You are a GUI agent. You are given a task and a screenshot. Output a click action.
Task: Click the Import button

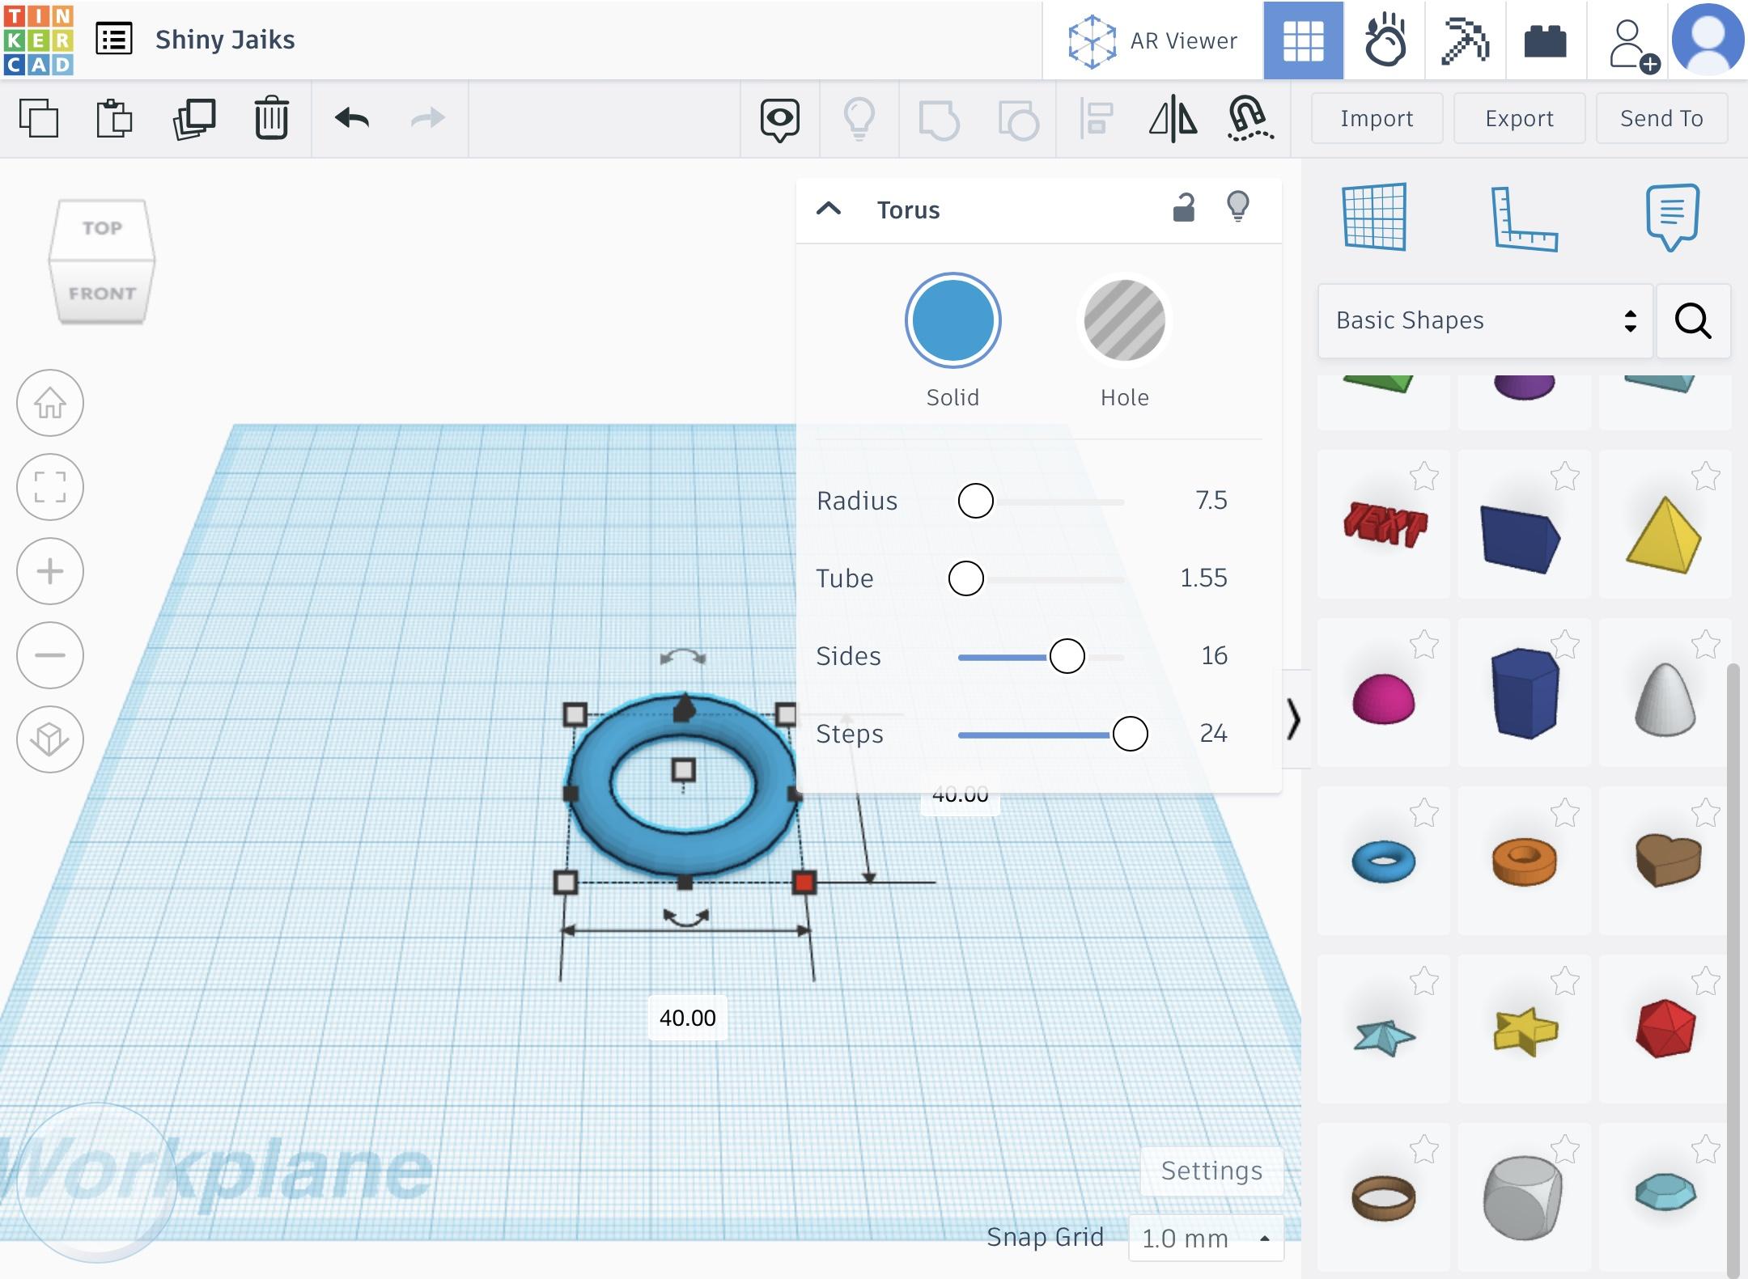click(x=1377, y=119)
